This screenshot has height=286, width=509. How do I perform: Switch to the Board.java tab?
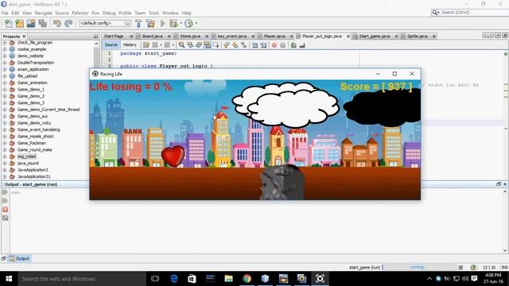click(x=152, y=37)
